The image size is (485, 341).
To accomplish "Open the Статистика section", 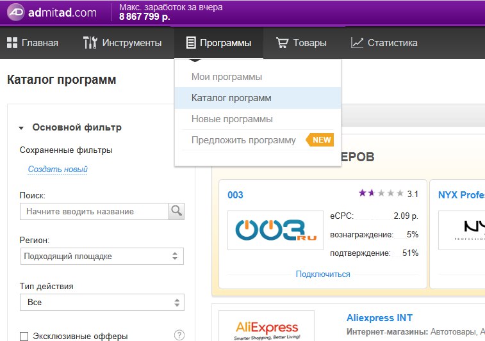I will click(x=384, y=43).
